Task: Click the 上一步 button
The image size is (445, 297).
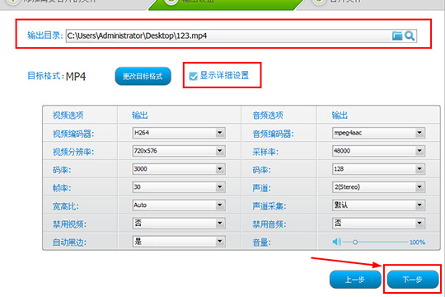Action: pos(355,280)
